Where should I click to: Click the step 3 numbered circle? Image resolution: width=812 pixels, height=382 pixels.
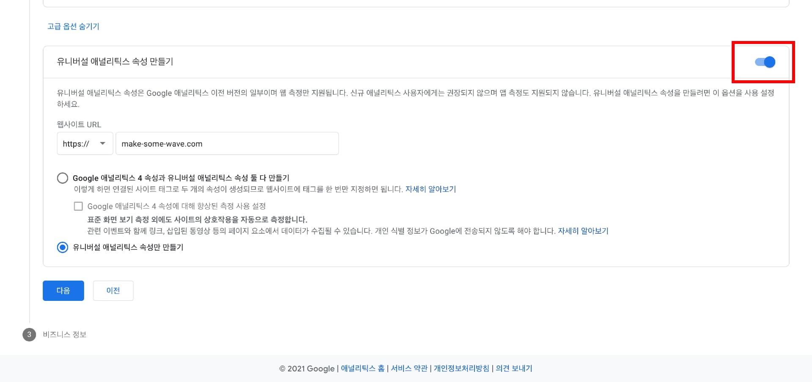tap(28, 334)
